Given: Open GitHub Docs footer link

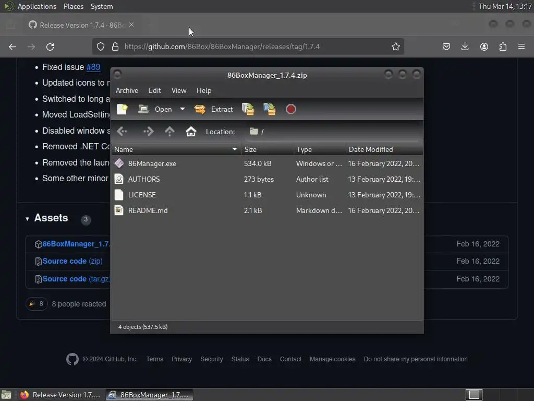Looking at the screenshot, I should [x=264, y=359].
